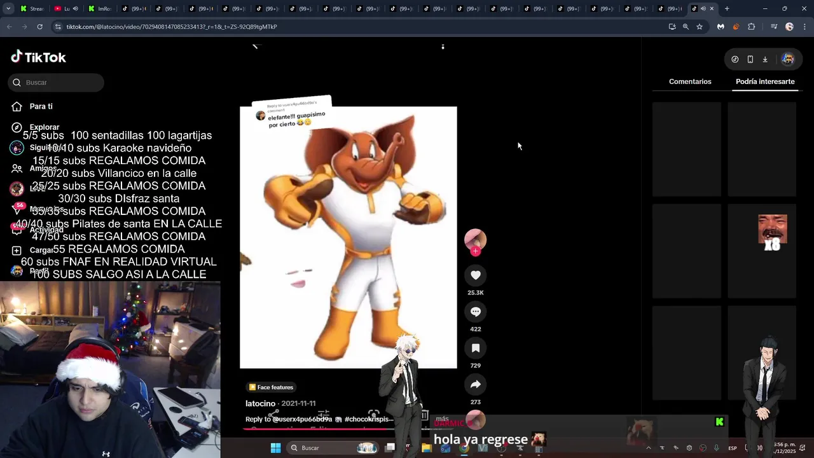The image size is (814, 458).
Task: Click the Windows taskbar Buscar box
Action: pyautogui.click(x=332, y=448)
